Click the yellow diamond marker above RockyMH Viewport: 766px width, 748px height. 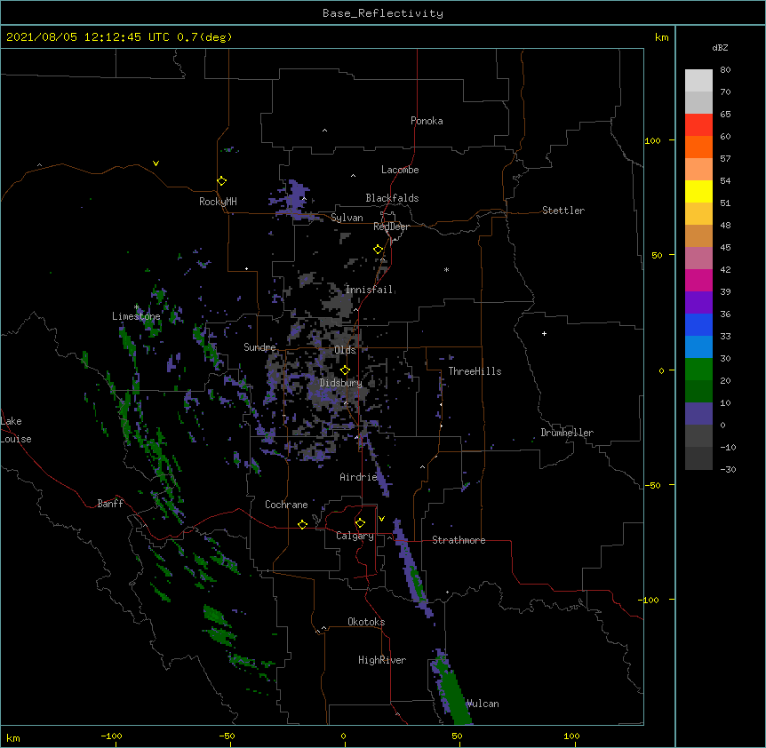coord(222,181)
